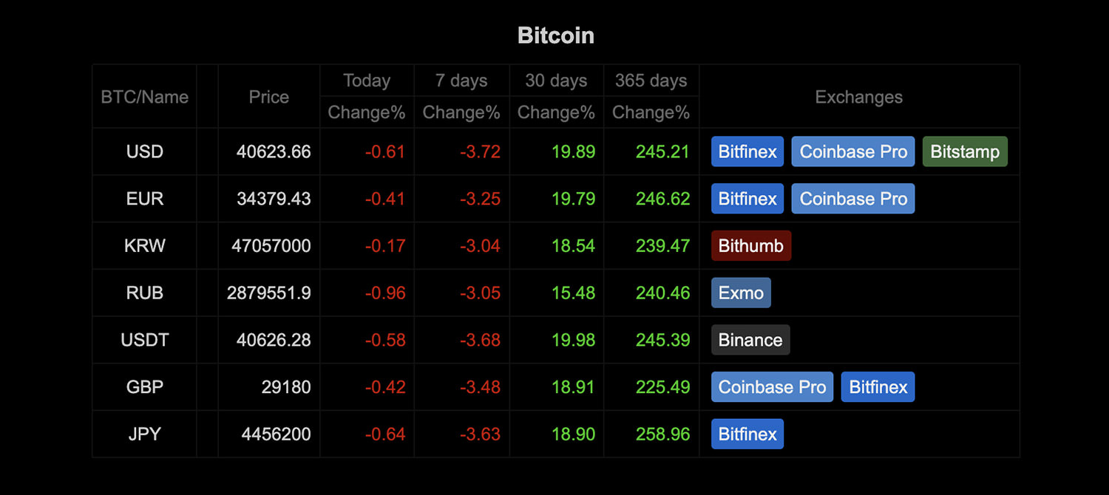
Task: Click the USDT price value 40626.28
Action: click(274, 340)
